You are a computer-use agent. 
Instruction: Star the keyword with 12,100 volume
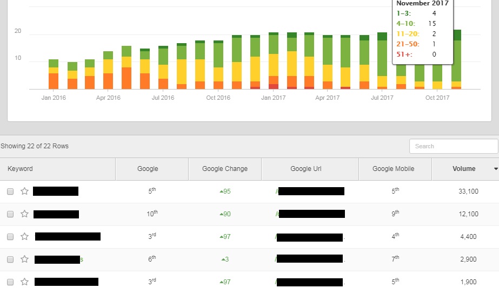tap(24, 214)
